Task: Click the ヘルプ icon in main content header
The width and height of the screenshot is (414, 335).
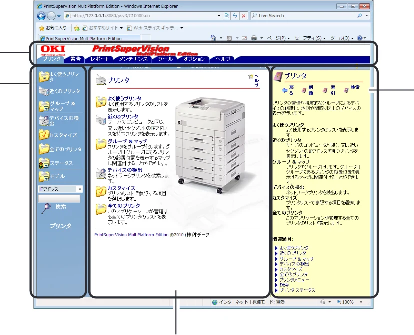Action: point(251,77)
